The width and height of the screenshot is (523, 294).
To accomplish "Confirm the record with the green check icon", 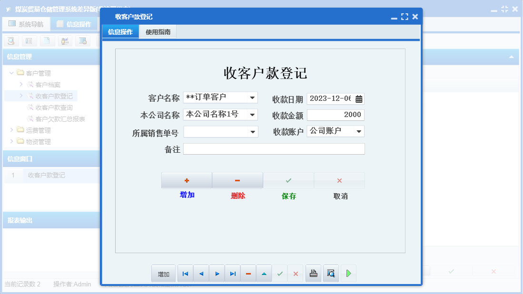I will point(280,273).
